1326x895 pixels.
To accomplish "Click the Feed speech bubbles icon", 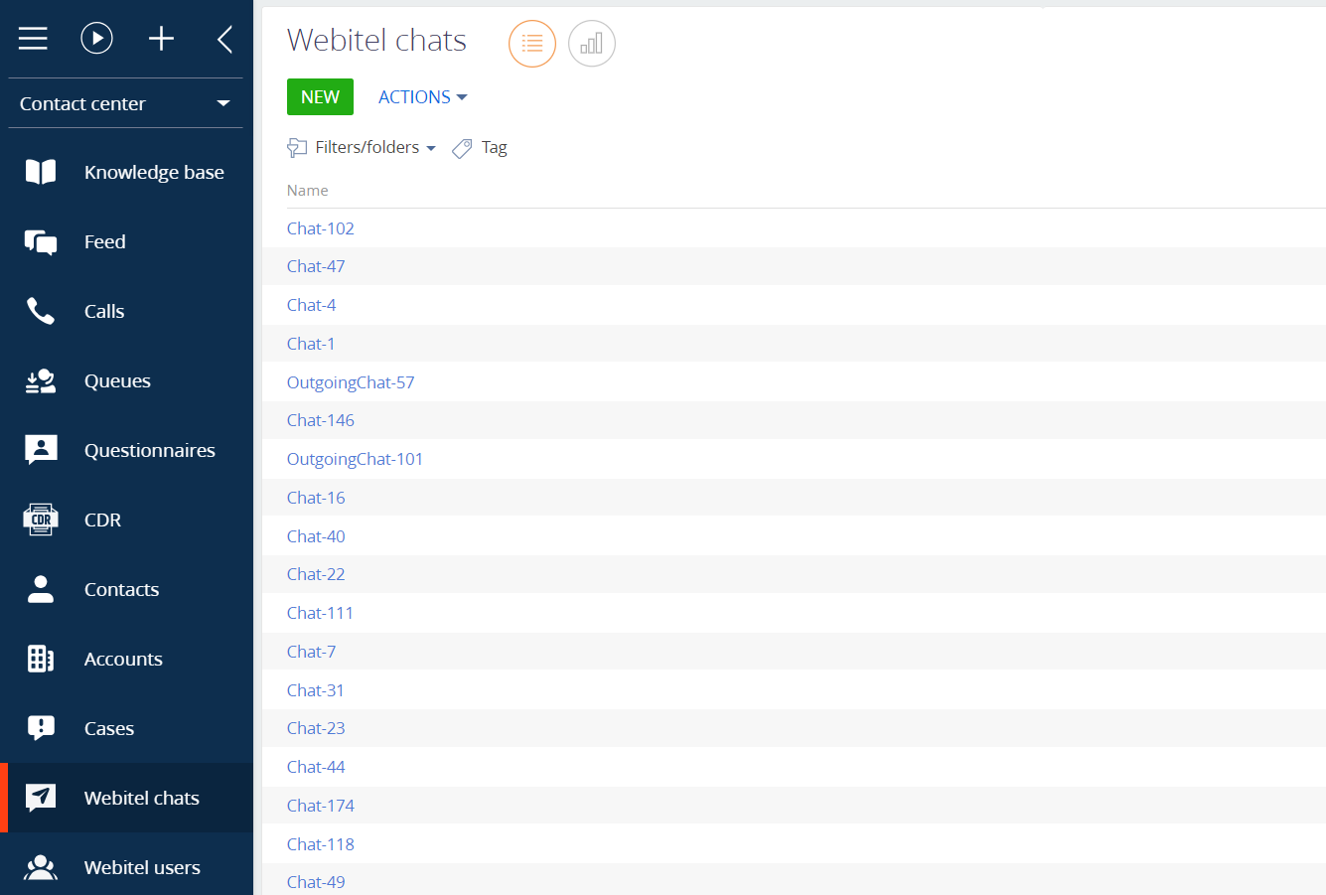I will [41, 241].
